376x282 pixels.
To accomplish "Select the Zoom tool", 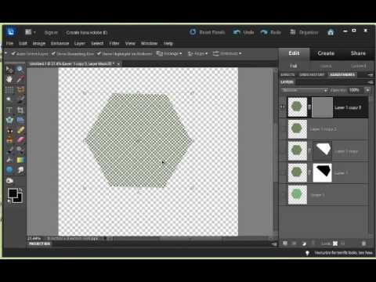I will pyautogui.click(x=20, y=70).
